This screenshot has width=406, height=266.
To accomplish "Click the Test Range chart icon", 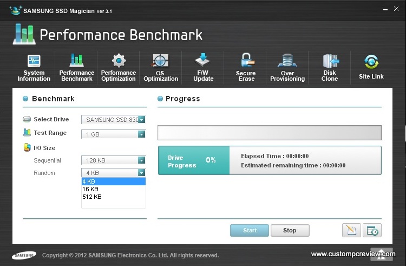I will [27, 132].
